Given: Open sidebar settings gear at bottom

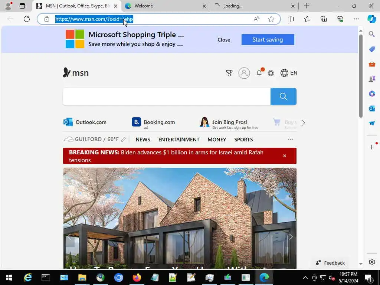Looking at the screenshot, I should coord(372,262).
